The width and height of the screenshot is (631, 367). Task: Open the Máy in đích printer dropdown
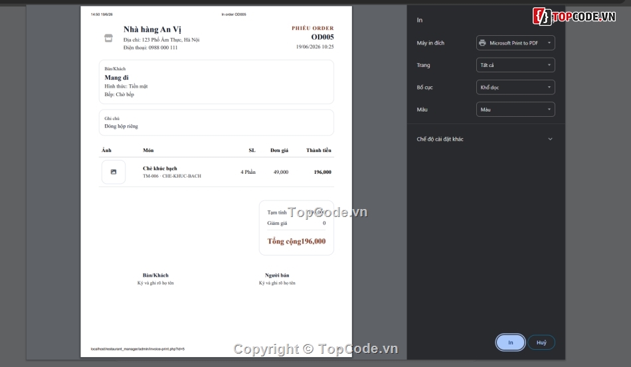point(515,43)
